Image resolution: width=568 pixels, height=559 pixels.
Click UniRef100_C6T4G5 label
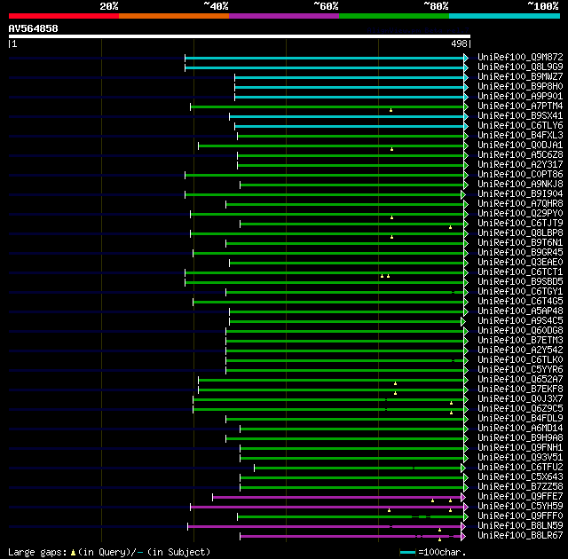tap(520, 302)
